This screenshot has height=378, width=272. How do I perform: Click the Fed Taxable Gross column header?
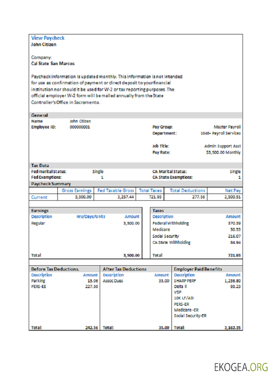pos(116,191)
